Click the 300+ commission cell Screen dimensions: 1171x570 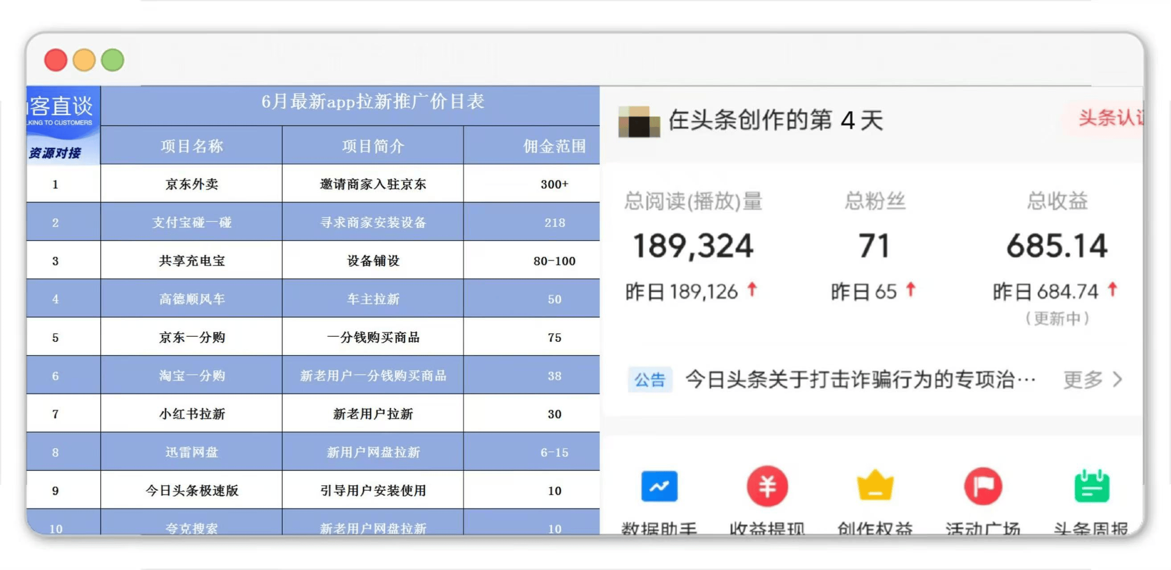click(532, 184)
